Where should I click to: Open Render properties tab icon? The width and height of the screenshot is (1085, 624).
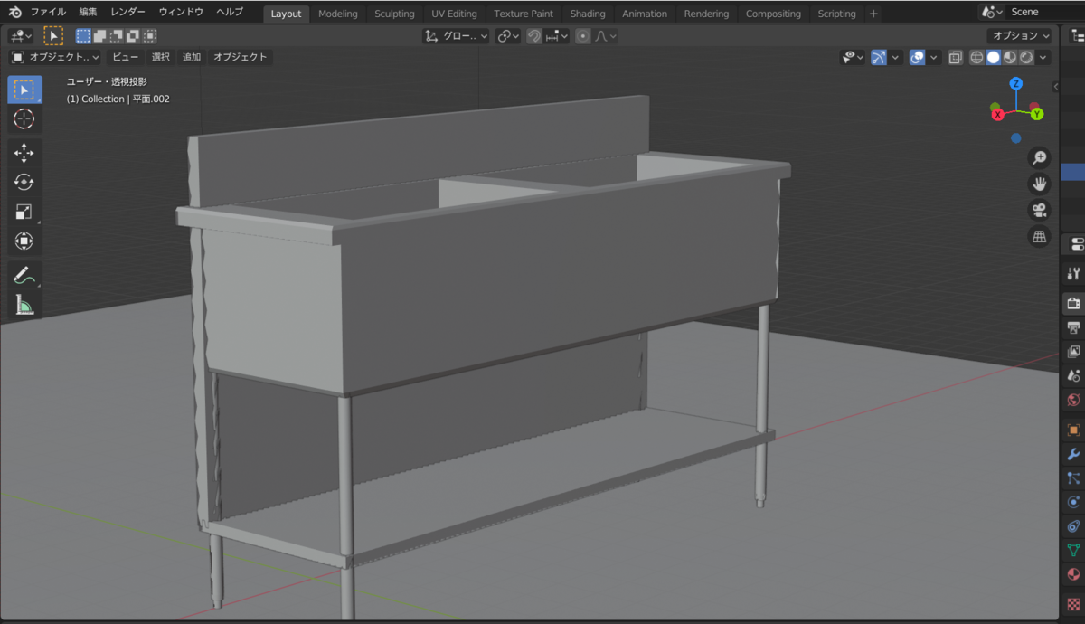(1074, 304)
